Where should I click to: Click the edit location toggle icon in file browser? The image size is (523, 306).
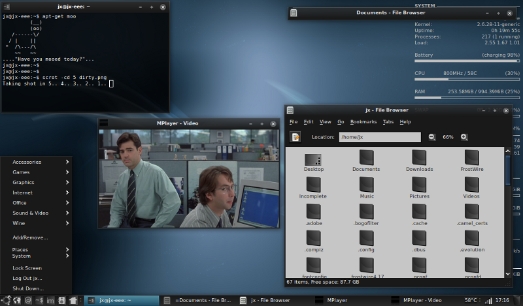[295, 137]
